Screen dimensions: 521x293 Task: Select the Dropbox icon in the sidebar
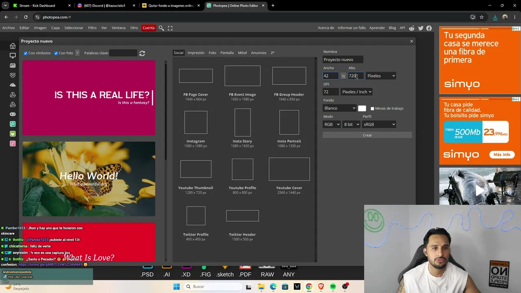(x=13, y=75)
